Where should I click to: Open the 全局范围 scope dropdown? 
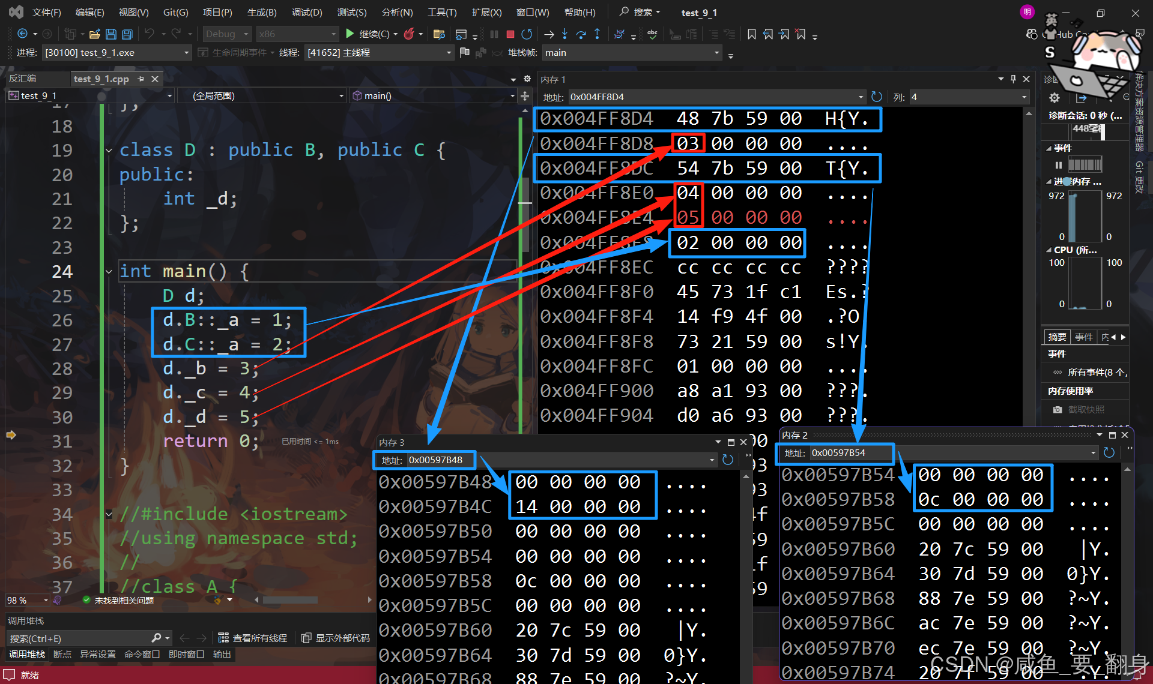(x=261, y=95)
